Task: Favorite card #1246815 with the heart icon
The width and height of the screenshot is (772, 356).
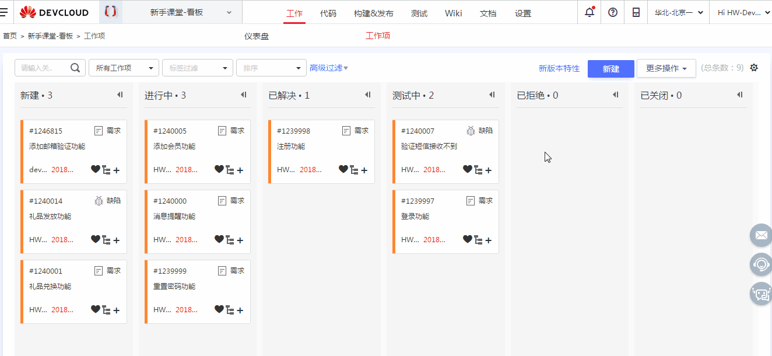Action: click(95, 170)
